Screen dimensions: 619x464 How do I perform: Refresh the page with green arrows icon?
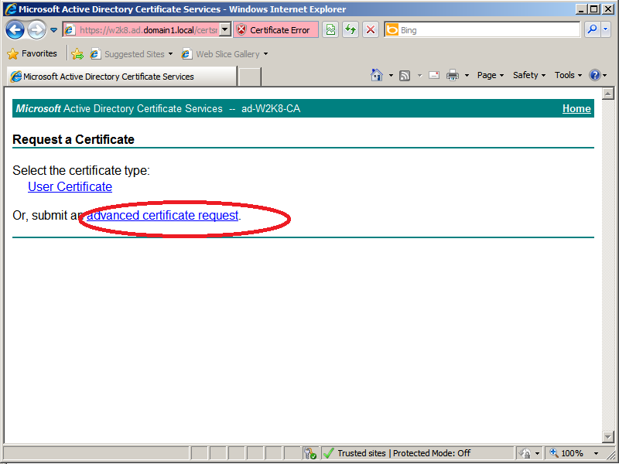click(351, 30)
